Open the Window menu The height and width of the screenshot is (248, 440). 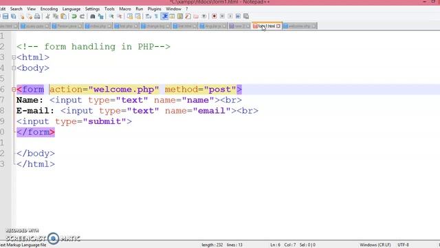coord(173,9)
